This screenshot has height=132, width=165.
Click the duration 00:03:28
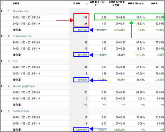121,67
